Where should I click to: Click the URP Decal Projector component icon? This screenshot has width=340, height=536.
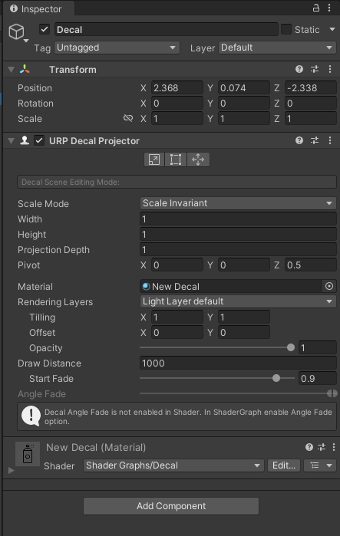click(x=25, y=140)
